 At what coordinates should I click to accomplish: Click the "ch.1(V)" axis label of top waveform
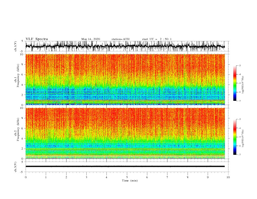16,46
